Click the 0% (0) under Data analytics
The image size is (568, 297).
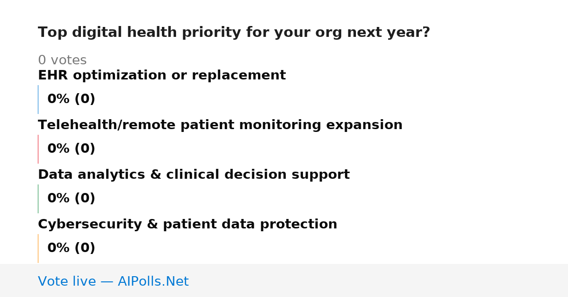(71, 199)
